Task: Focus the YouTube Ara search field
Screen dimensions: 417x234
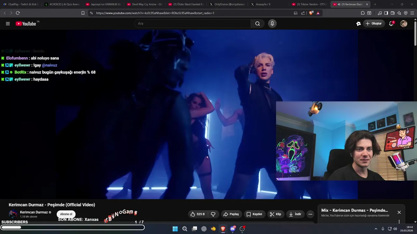Action: [192, 23]
